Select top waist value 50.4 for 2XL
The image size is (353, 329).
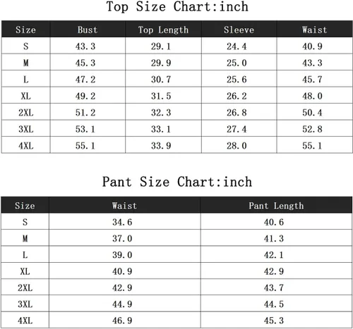(x=312, y=113)
